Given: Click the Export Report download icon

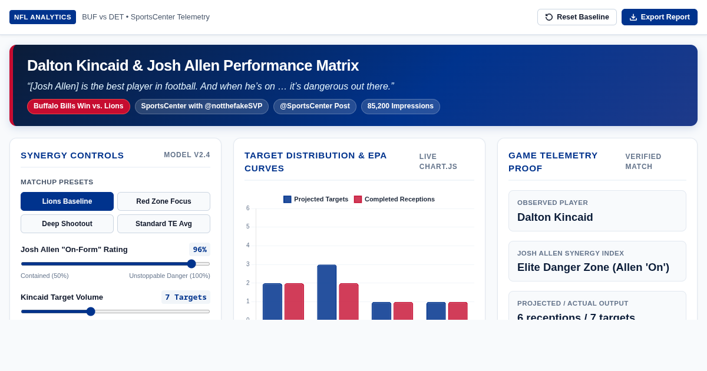Looking at the screenshot, I should click(633, 17).
